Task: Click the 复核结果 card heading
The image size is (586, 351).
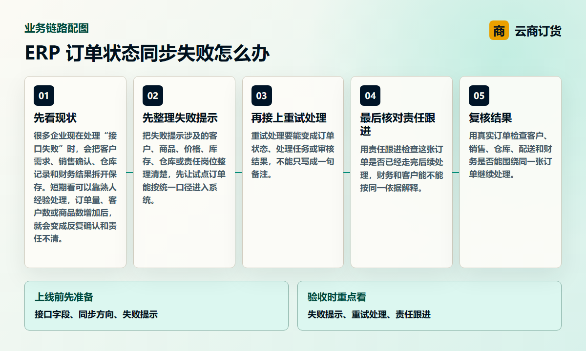Action: point(490,118)
